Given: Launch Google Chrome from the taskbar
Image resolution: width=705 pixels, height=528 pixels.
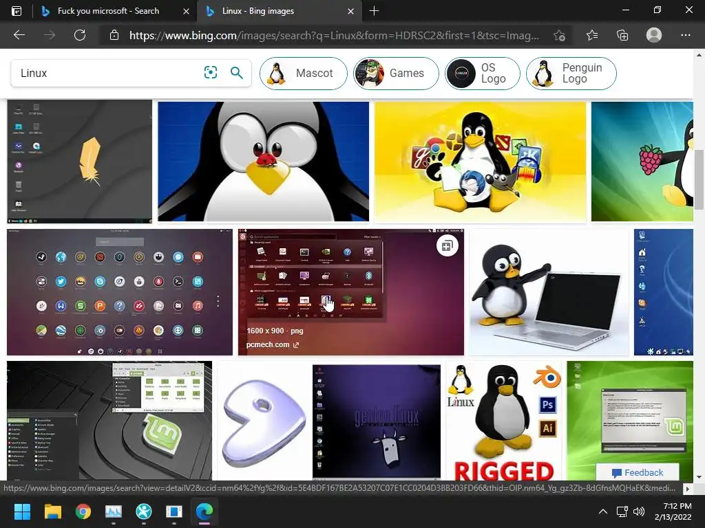Looking at the screenshot, I should point(83,511).
